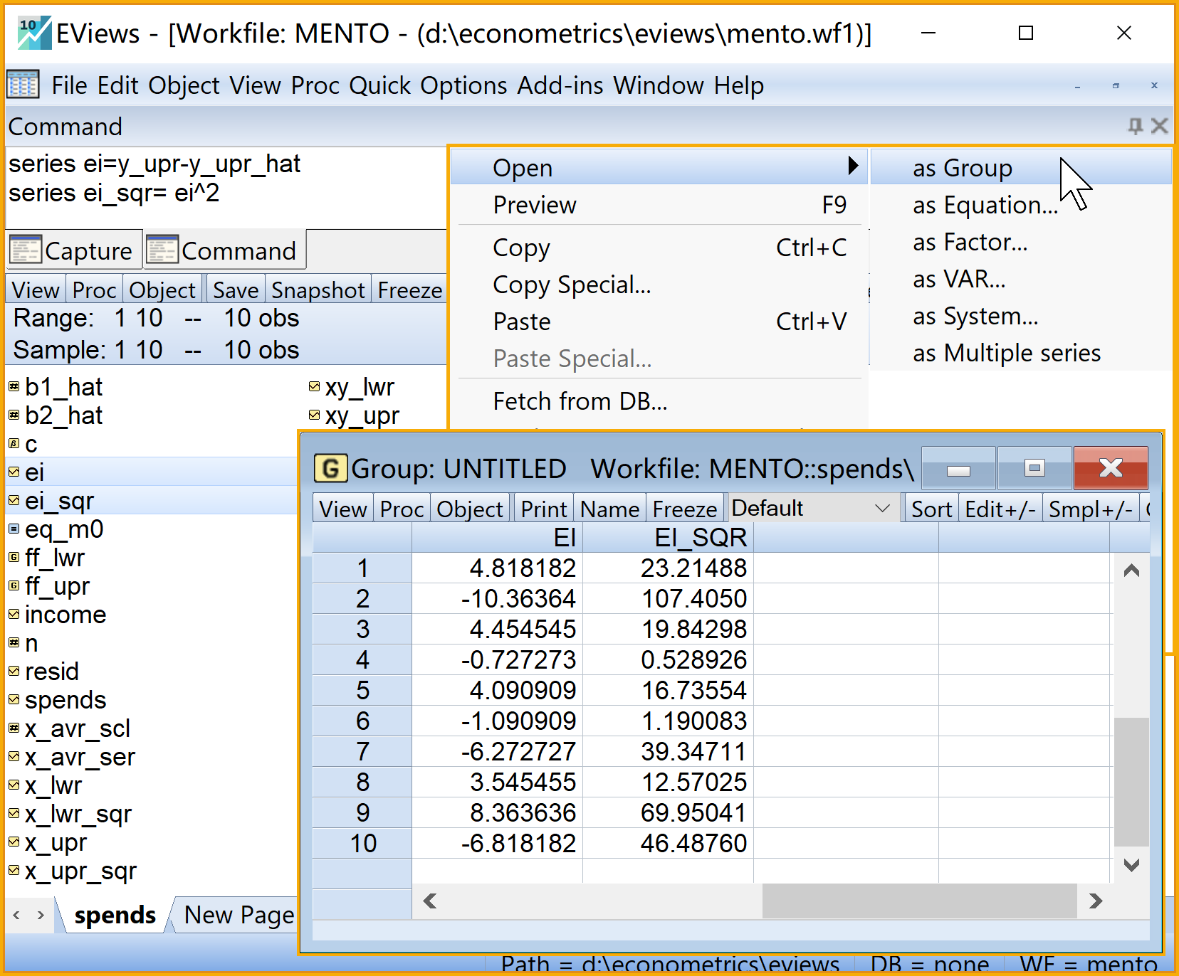This screenshot has height=976, width=1179.
Task: Close the Command panel with X icon
Action: 1159,126
